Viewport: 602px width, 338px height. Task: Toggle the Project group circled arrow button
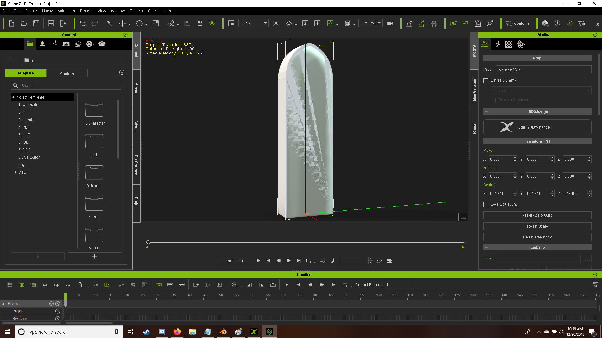tap(51, 304)
